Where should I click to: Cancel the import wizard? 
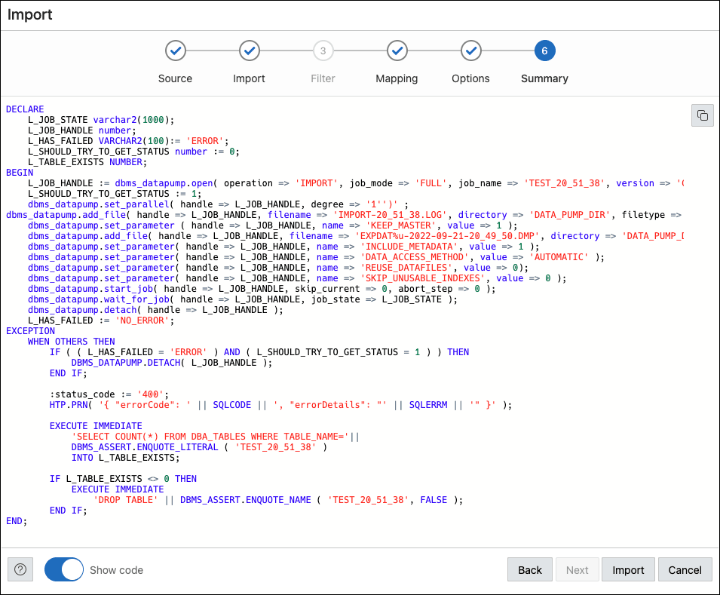point(685,569)
